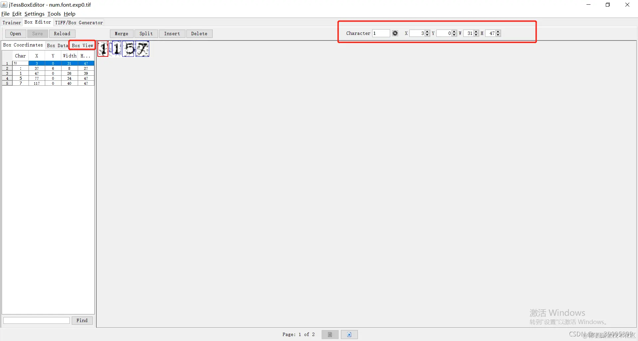Switch to the Box Data tab

coord(57,45)
